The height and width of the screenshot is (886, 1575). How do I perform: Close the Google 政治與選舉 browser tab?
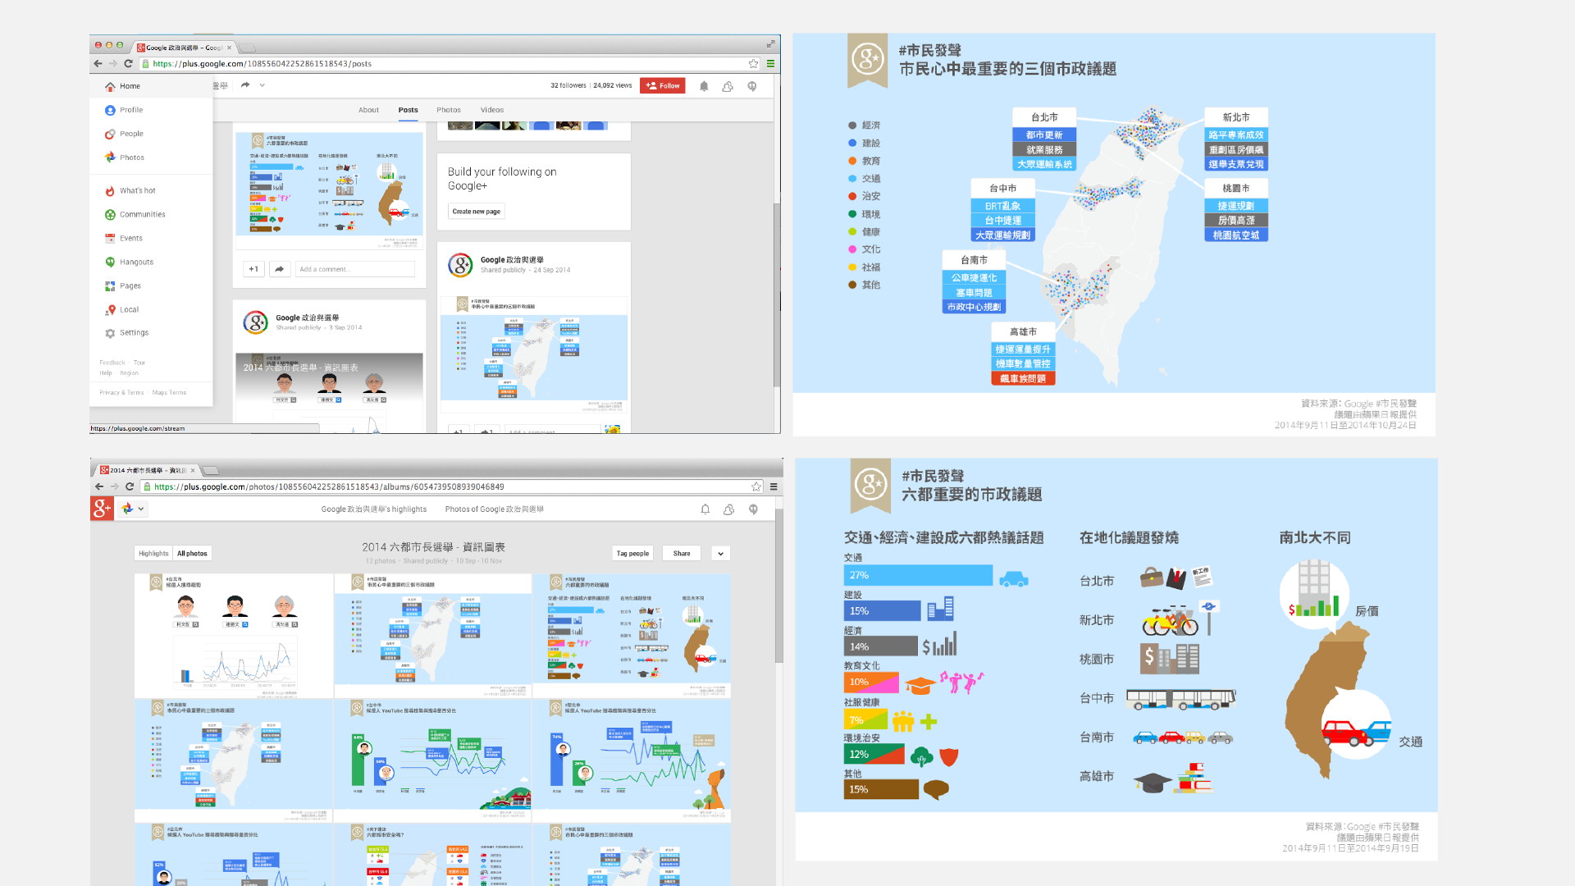click(x=229, y=48)
